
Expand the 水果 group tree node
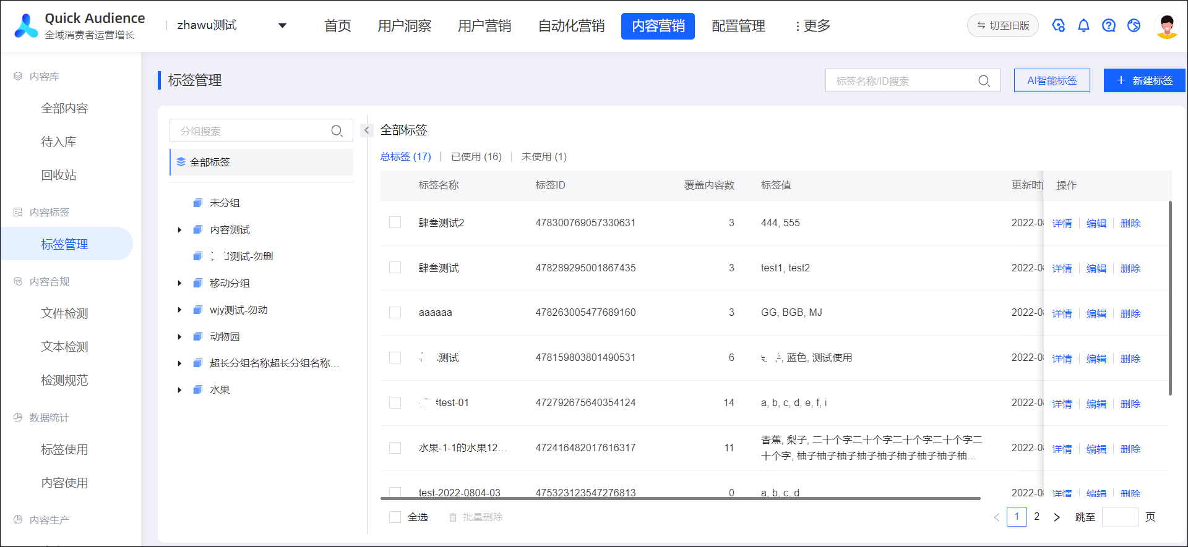[179, 390]
